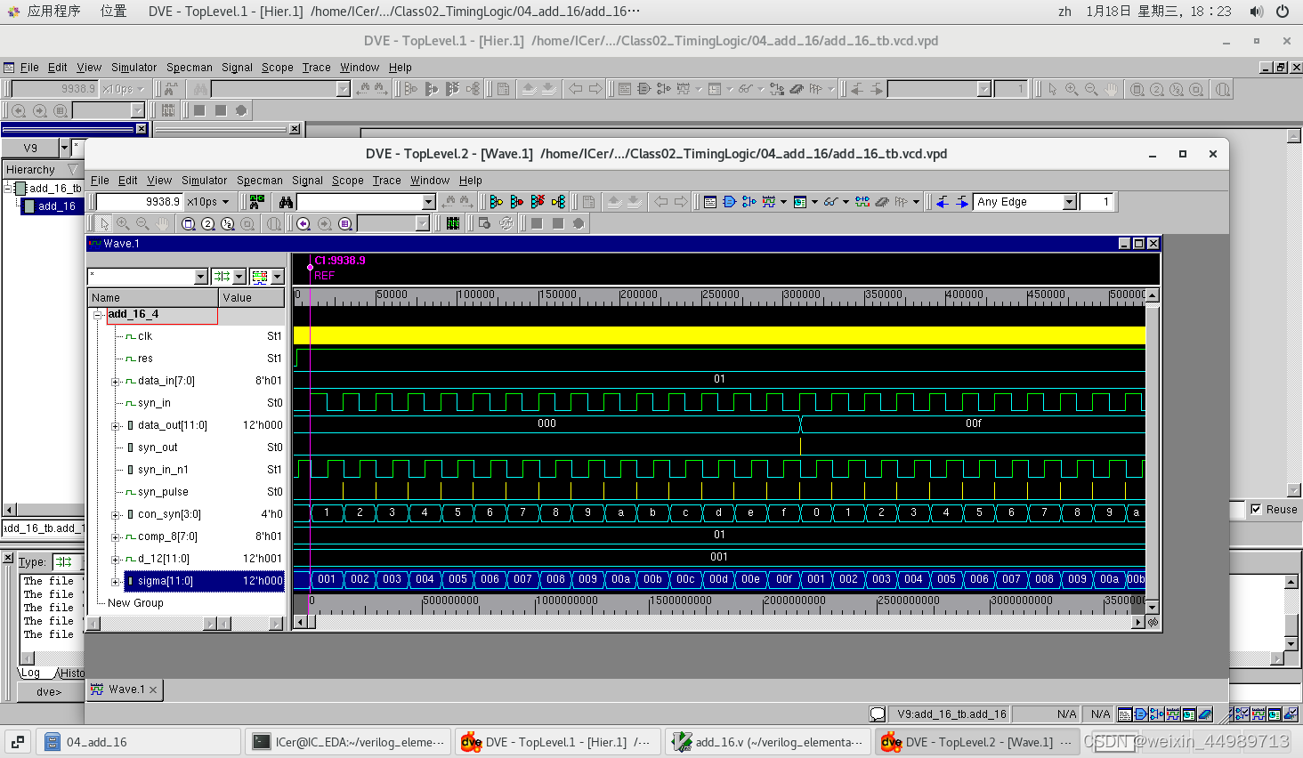Click the waveform vertical scrollbar
The width and height of the screenshot is (1303, 758).
pyautogui.click(x=1153, y=451)
